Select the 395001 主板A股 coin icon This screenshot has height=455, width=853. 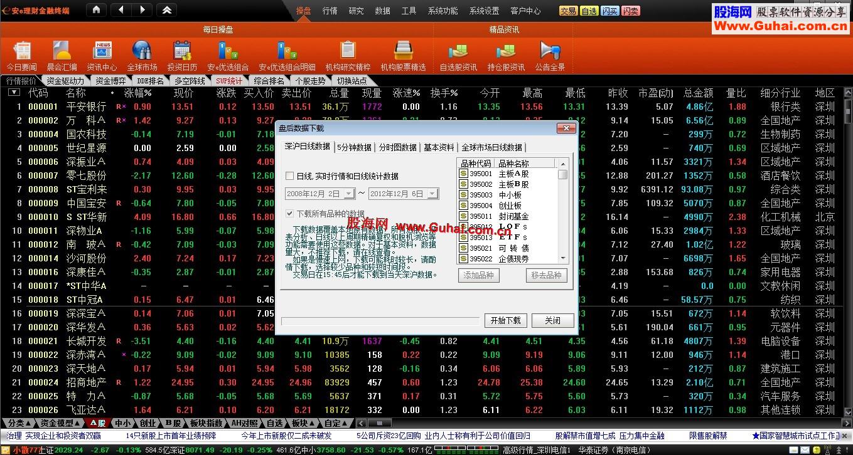coord(463,174)
